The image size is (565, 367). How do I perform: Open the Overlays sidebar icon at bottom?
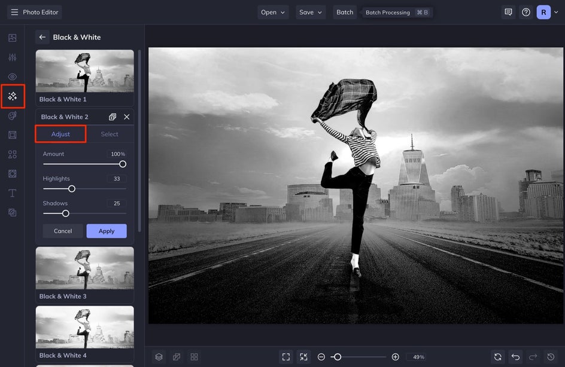pos(12,213)
